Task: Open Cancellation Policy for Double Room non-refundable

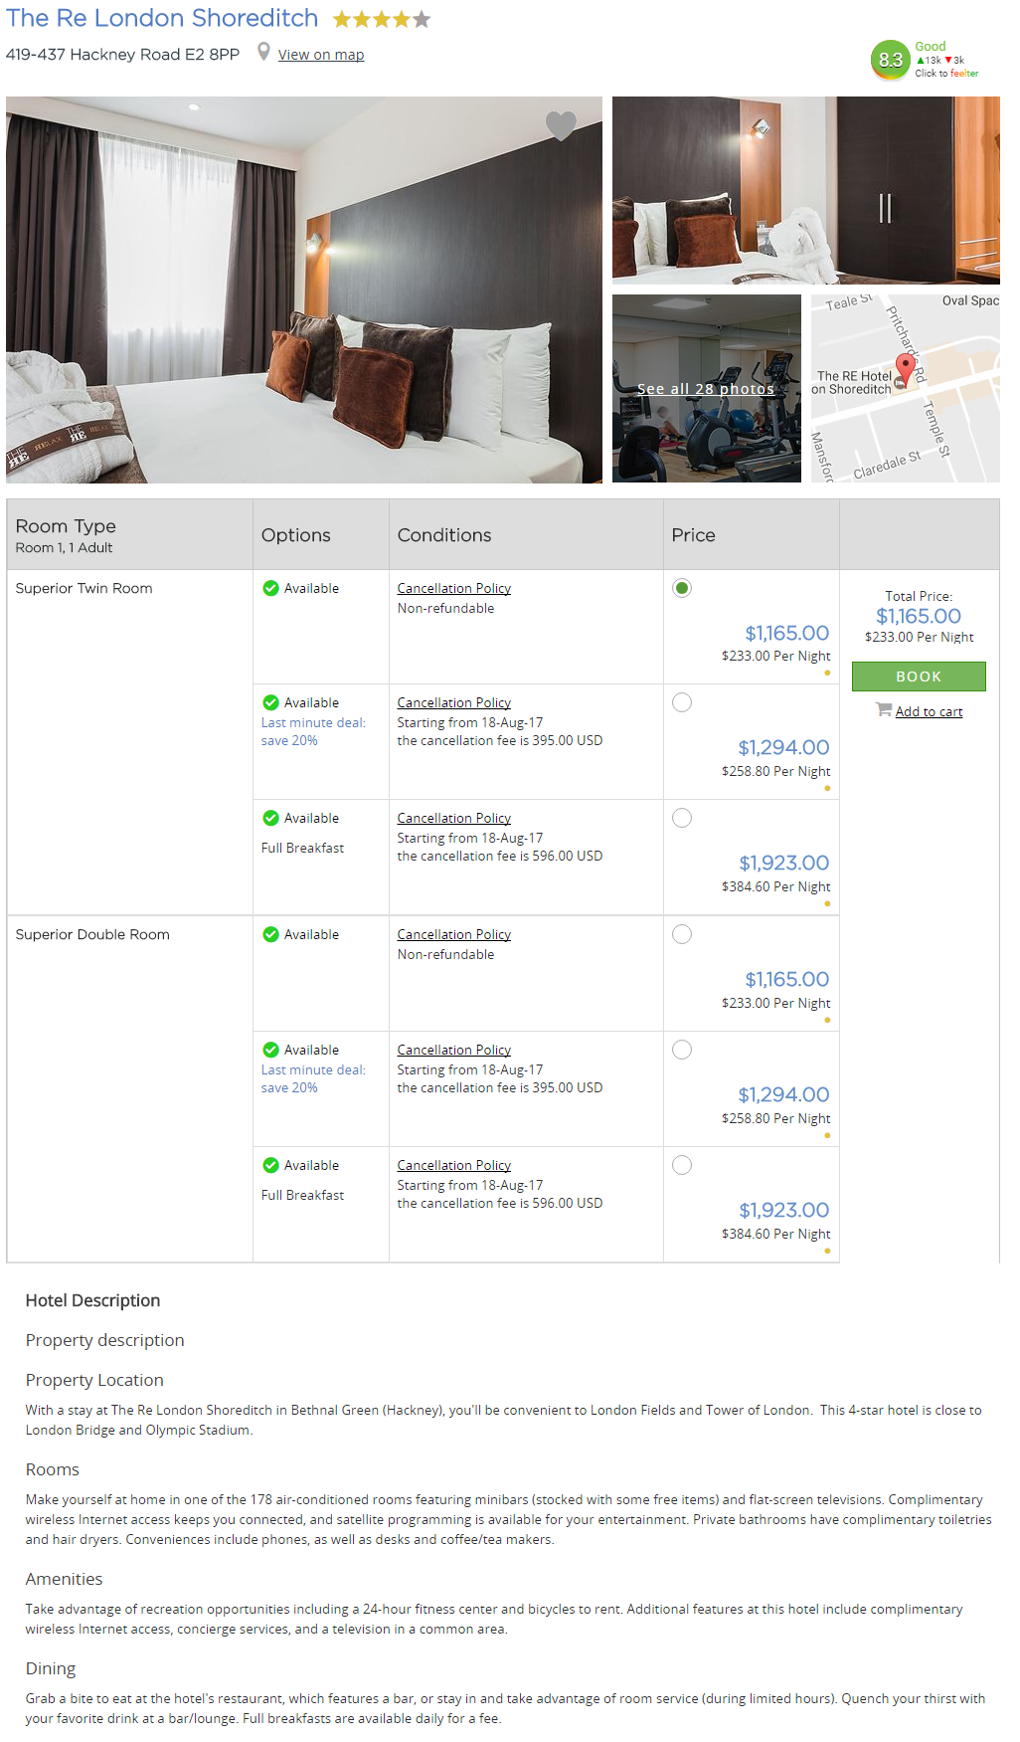Action: (x=454, y=934)
